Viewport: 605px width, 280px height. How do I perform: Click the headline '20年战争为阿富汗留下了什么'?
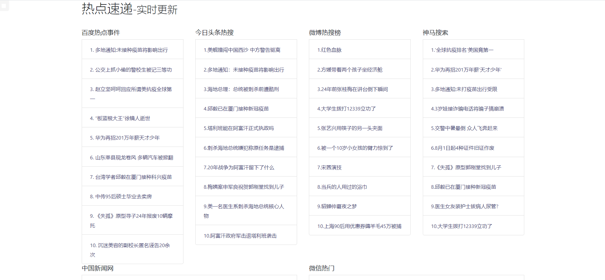(x=239, y=168)
